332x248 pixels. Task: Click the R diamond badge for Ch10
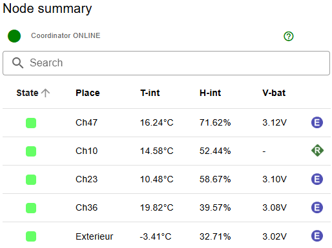[317, 151]
